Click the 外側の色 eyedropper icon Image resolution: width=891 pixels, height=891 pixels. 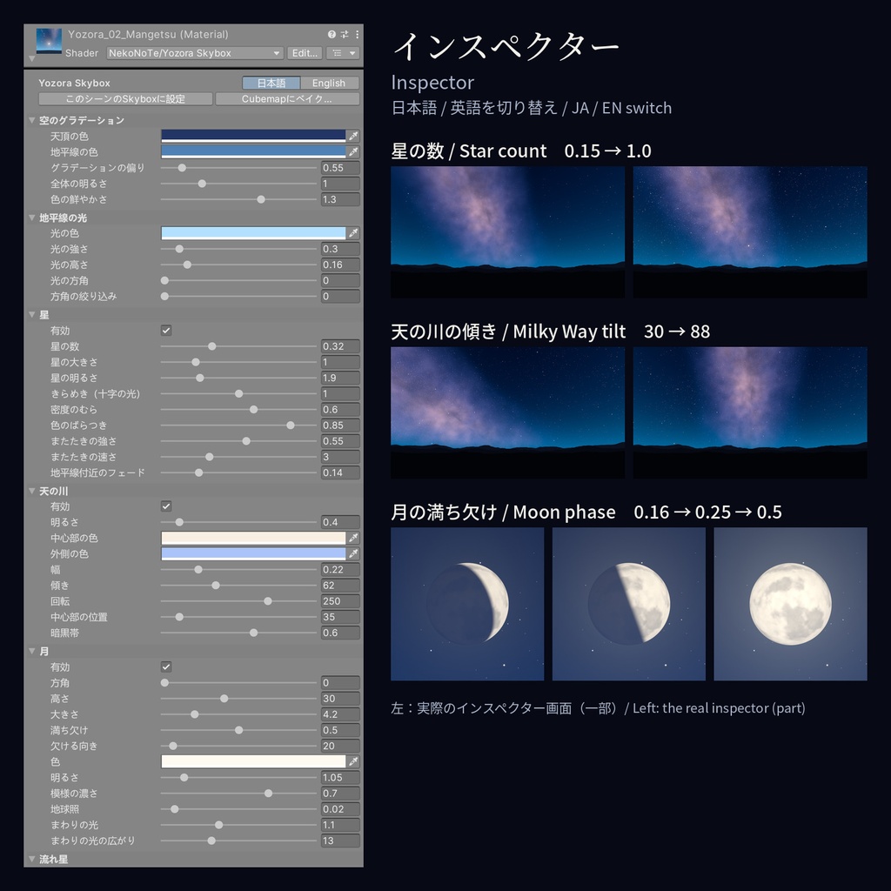353,553
